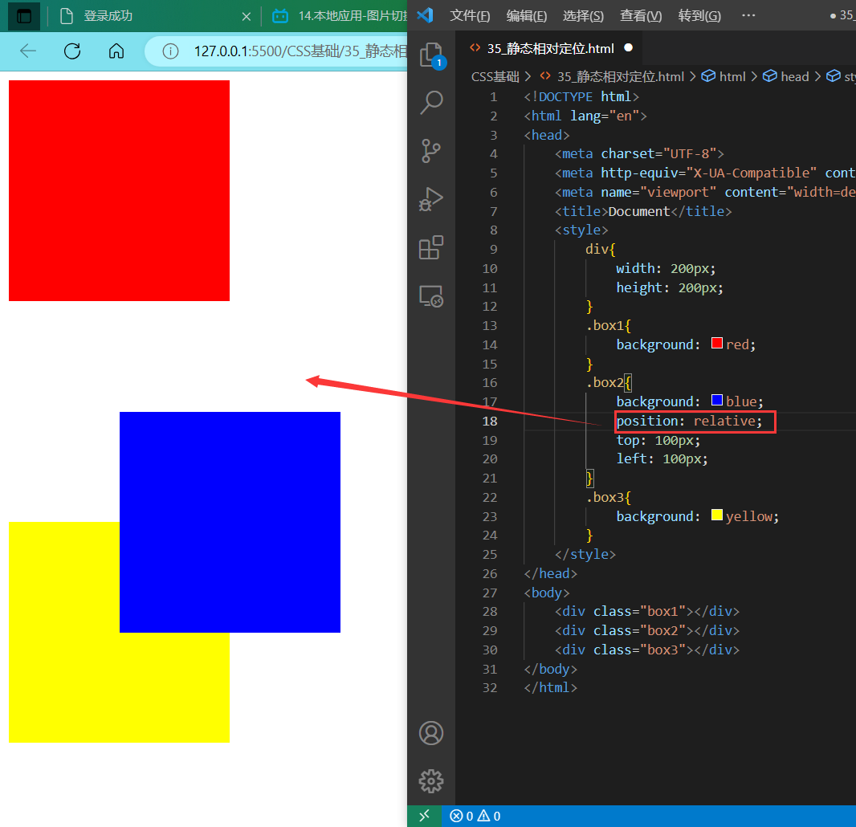
Task: Click the head breadcrumb item
Action: pos(795,76)
